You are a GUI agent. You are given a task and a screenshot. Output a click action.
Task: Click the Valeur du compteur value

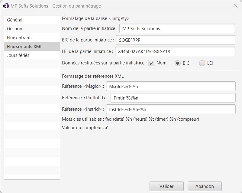tap(106, 127)
